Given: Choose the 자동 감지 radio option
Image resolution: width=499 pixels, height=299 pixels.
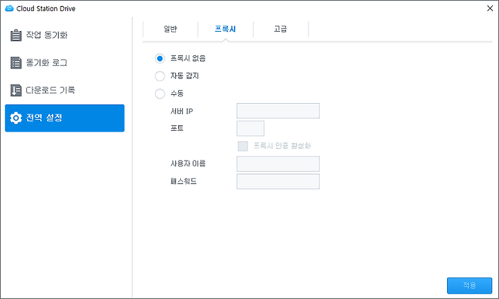Looking at the screenshot, I should tap(160, 76).
